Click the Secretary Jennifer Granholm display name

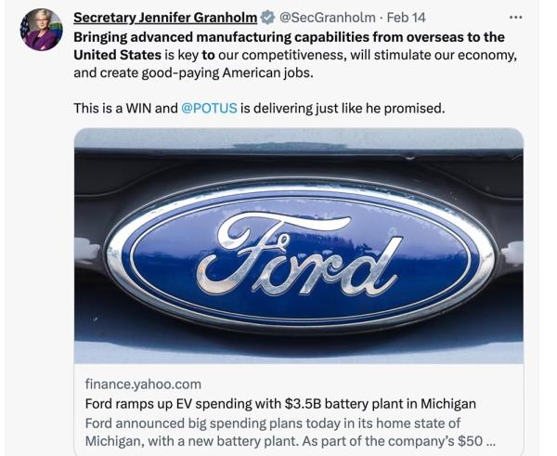165,18
